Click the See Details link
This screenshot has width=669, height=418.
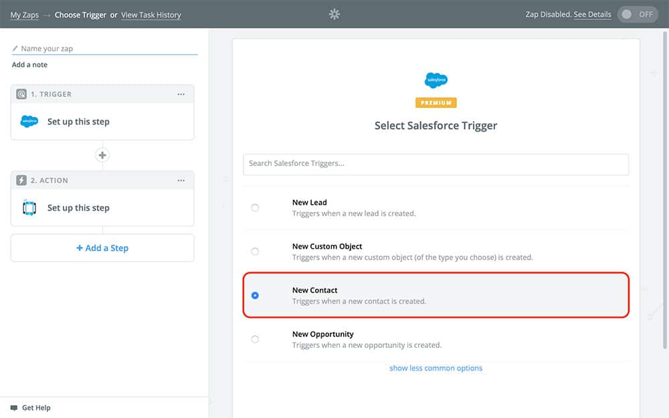(592, 15)
